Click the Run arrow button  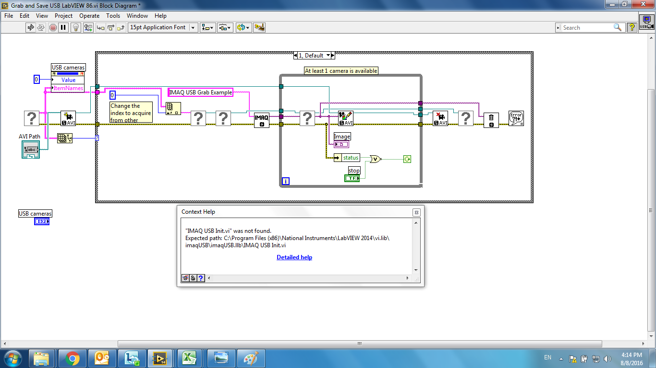click(31, 27)
